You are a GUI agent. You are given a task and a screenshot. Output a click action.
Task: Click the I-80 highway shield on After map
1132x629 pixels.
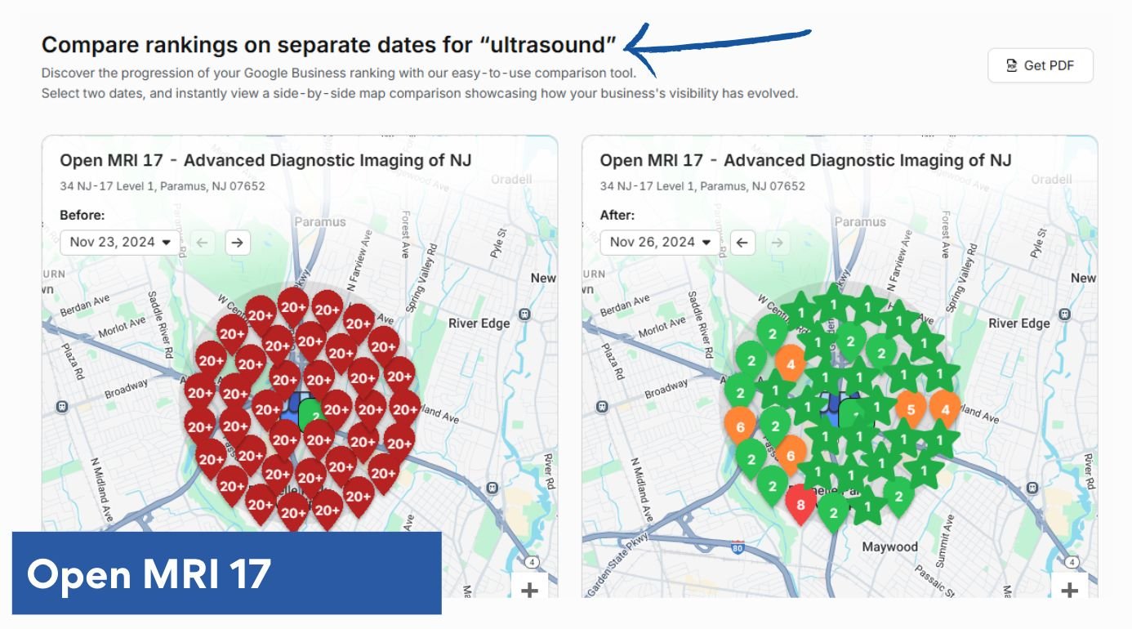738,546
